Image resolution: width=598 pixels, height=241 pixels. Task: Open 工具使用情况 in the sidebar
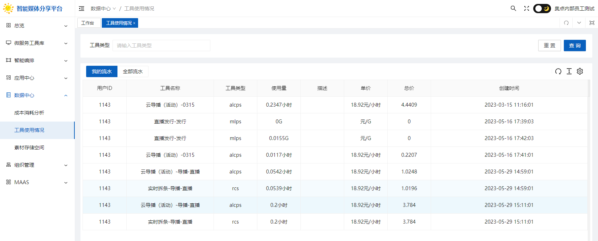(x=37, y=130)
